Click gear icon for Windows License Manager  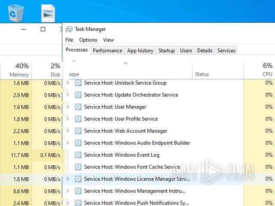[x=78, y=179]
